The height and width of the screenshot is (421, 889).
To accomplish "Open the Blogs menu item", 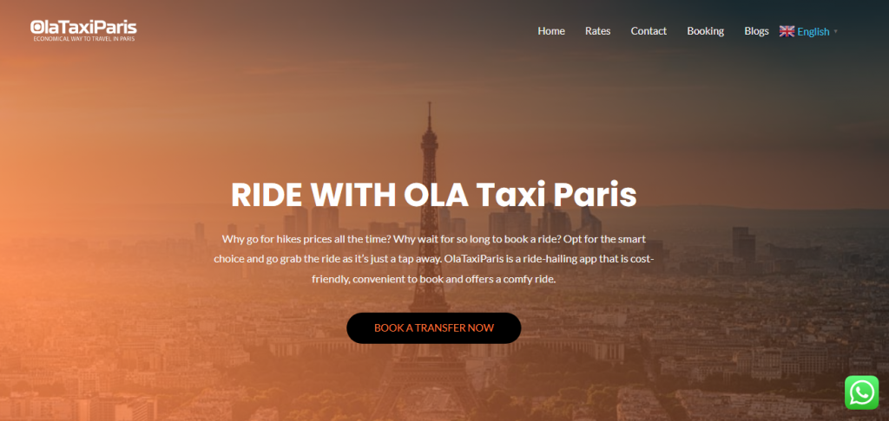I will 756,31.
